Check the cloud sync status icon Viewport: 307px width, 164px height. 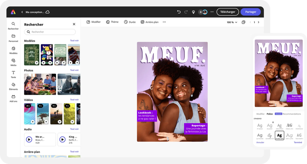pyautogui.click(x=47, y=12)
